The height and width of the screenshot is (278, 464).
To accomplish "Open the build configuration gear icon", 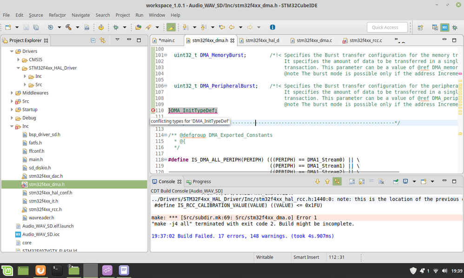I will (51, 27).
